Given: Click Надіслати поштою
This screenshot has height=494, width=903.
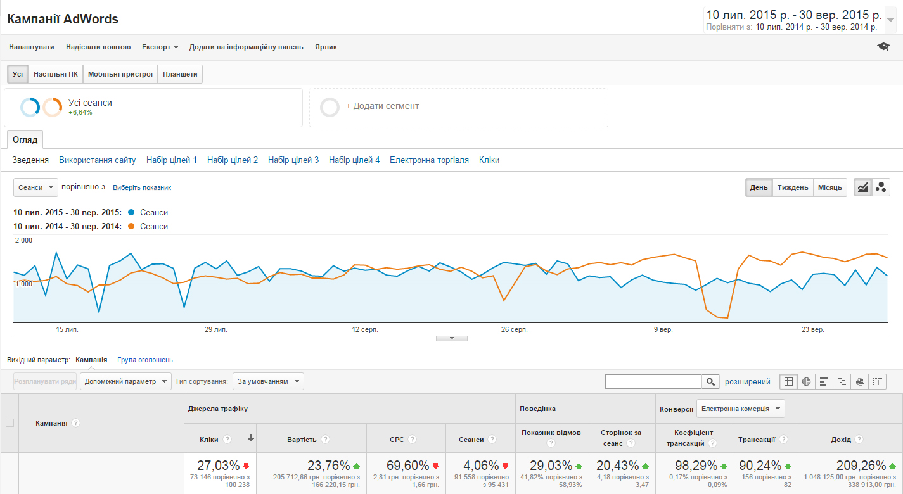Looking at the screenshot, I should (98, 47).
